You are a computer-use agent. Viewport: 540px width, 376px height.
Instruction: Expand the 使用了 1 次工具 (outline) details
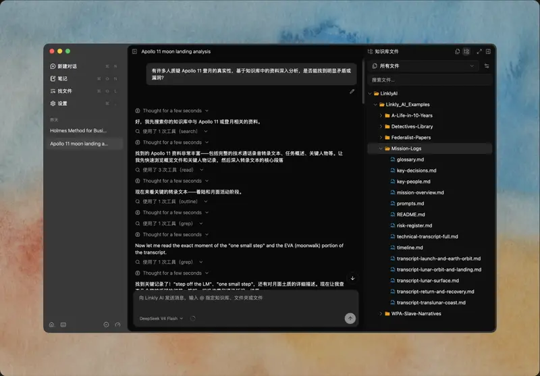(x=171, y=201)
